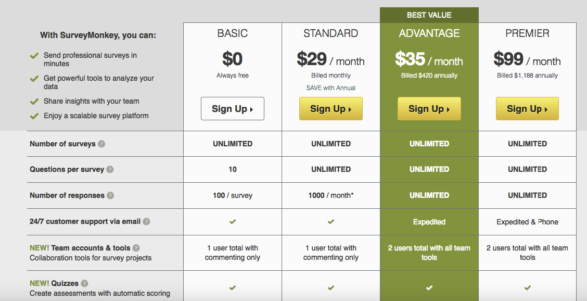Click Basic plan's customer support checkmark
Viewport: 587px width, 301px height.
click(233, 221)
